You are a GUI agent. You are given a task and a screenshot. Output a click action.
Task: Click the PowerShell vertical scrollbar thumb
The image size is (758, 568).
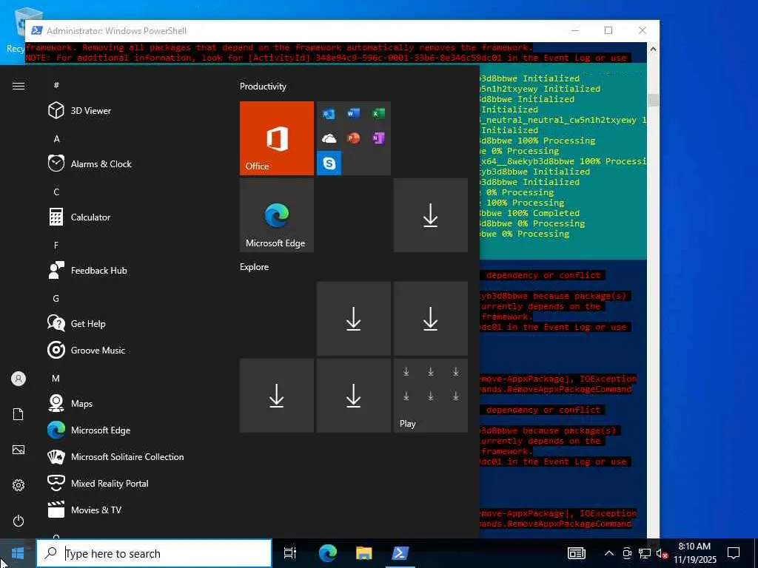[653, 100]
